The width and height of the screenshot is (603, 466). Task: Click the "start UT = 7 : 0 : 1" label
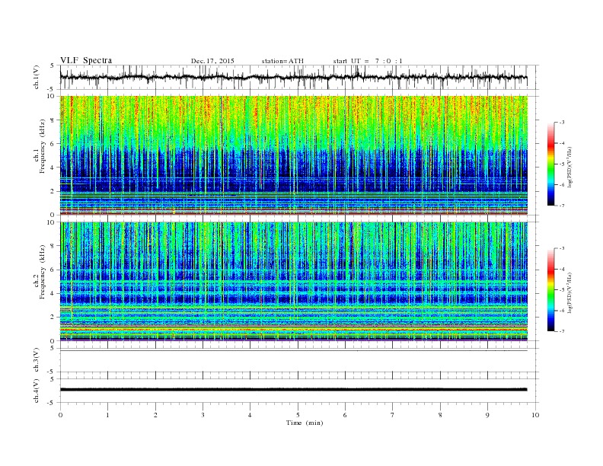coord(368,61)
